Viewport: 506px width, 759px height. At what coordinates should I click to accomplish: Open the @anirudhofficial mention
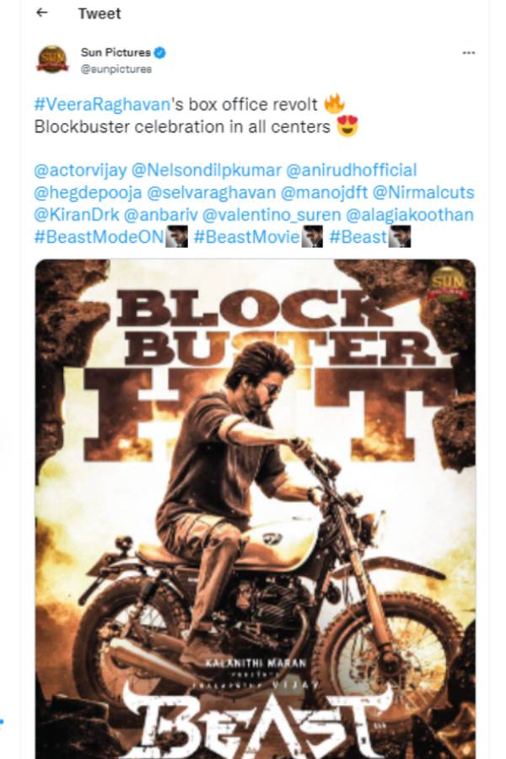click(x=352, y=170)
